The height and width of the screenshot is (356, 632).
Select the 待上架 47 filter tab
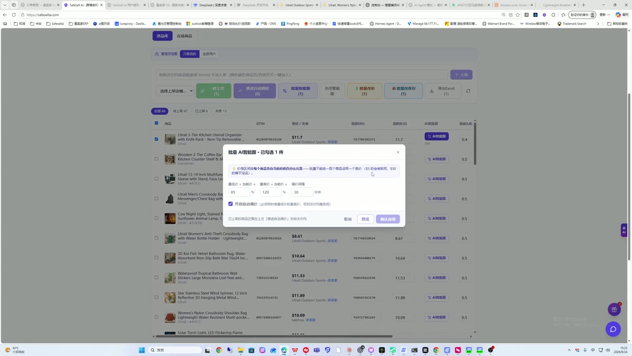click(x=180, y=111)
